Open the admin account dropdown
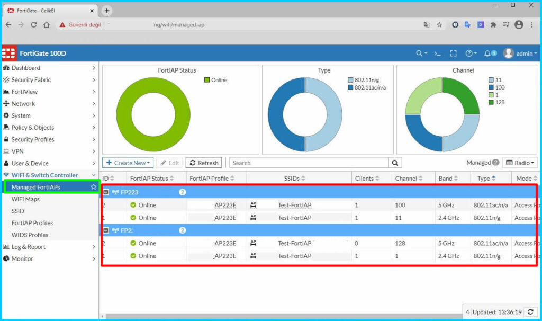 (527, 53)
